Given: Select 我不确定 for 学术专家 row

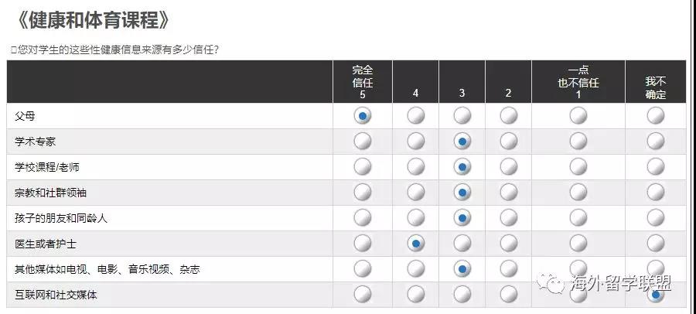Looking at the screenshot, I should (656, 142).
